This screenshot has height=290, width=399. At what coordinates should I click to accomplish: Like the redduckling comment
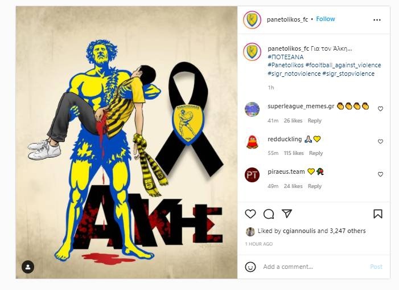380,141
